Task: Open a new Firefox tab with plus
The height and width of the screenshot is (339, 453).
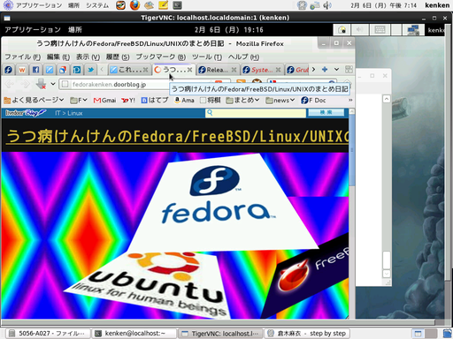Action: tap(325, 70)
